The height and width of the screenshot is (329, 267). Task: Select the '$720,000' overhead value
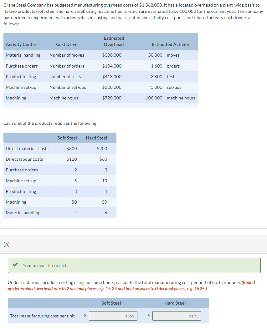coord(112,98)
